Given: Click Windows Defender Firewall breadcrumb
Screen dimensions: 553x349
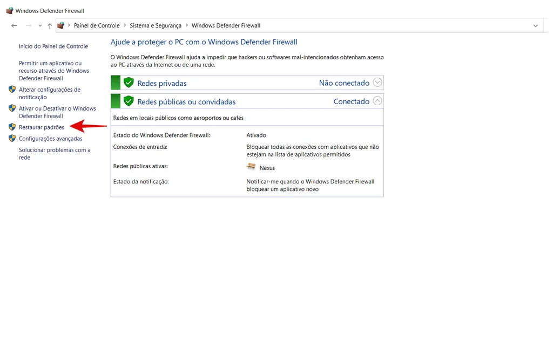Looking at the screenshot, I should [226, 26].
